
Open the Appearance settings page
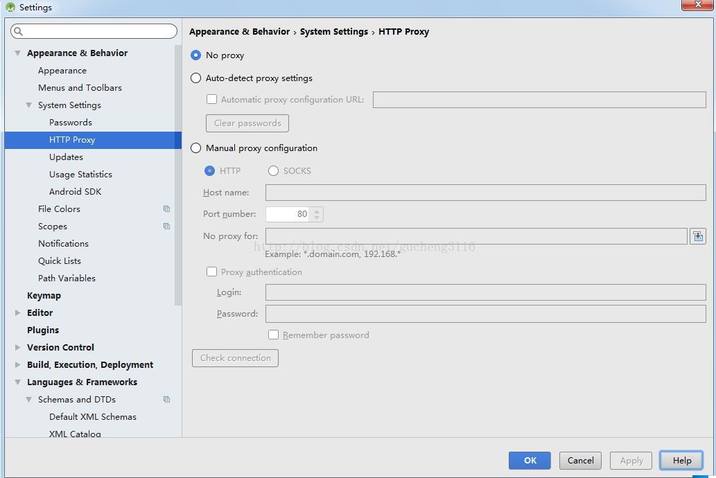click(x=62, y=70)
